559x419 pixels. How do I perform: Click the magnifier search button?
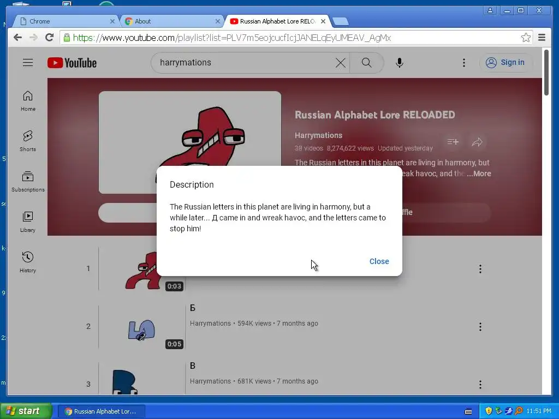coord(366,63)
